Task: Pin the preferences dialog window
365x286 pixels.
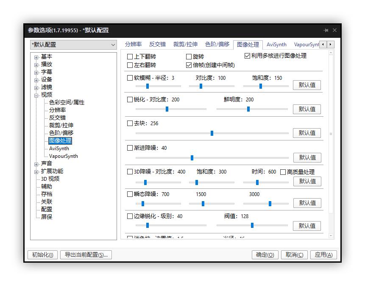Action: [x=326, y=30]
